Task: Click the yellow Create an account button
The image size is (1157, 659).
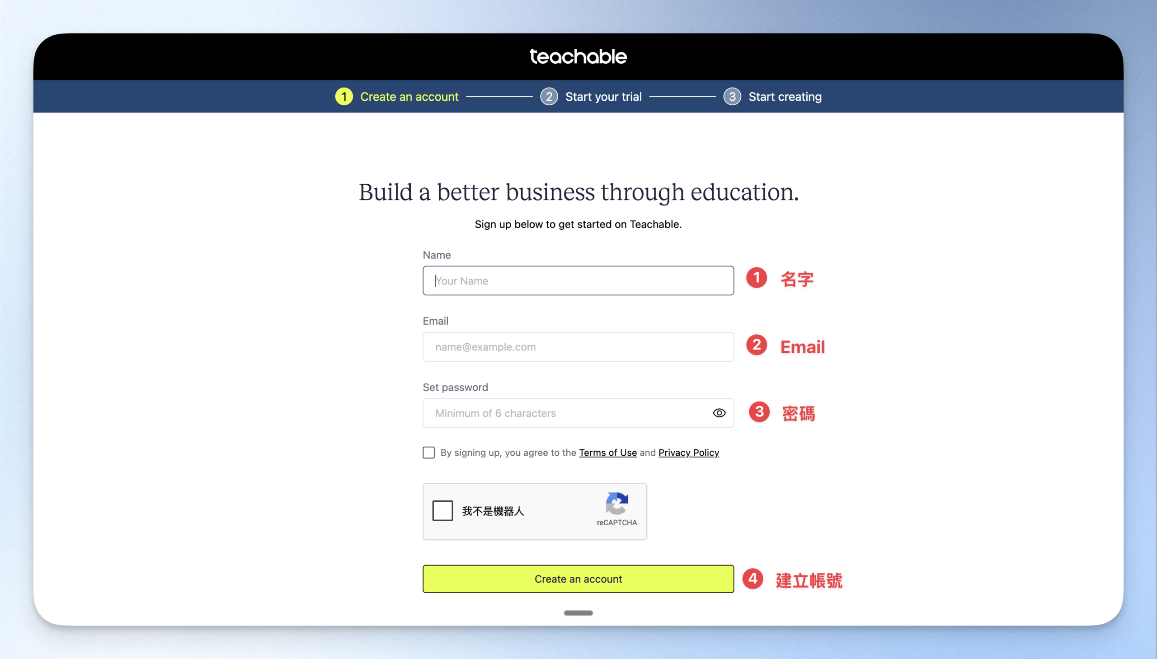Action: pyautogui.click(x=578, y=579)
